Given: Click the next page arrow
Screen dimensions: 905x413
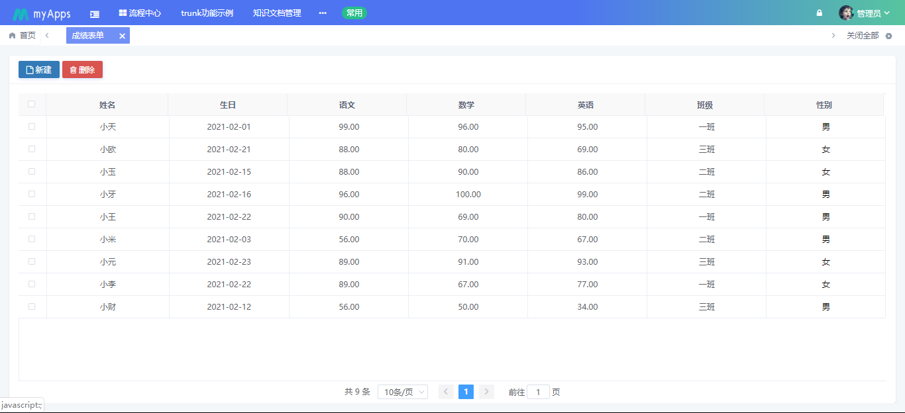Looking at the screenshot, I should point(487,392).
